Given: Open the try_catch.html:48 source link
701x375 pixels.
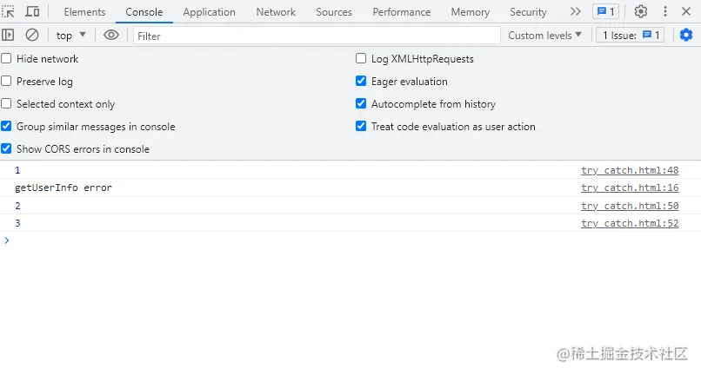Looking at the screenshot, I should (629, 170).
